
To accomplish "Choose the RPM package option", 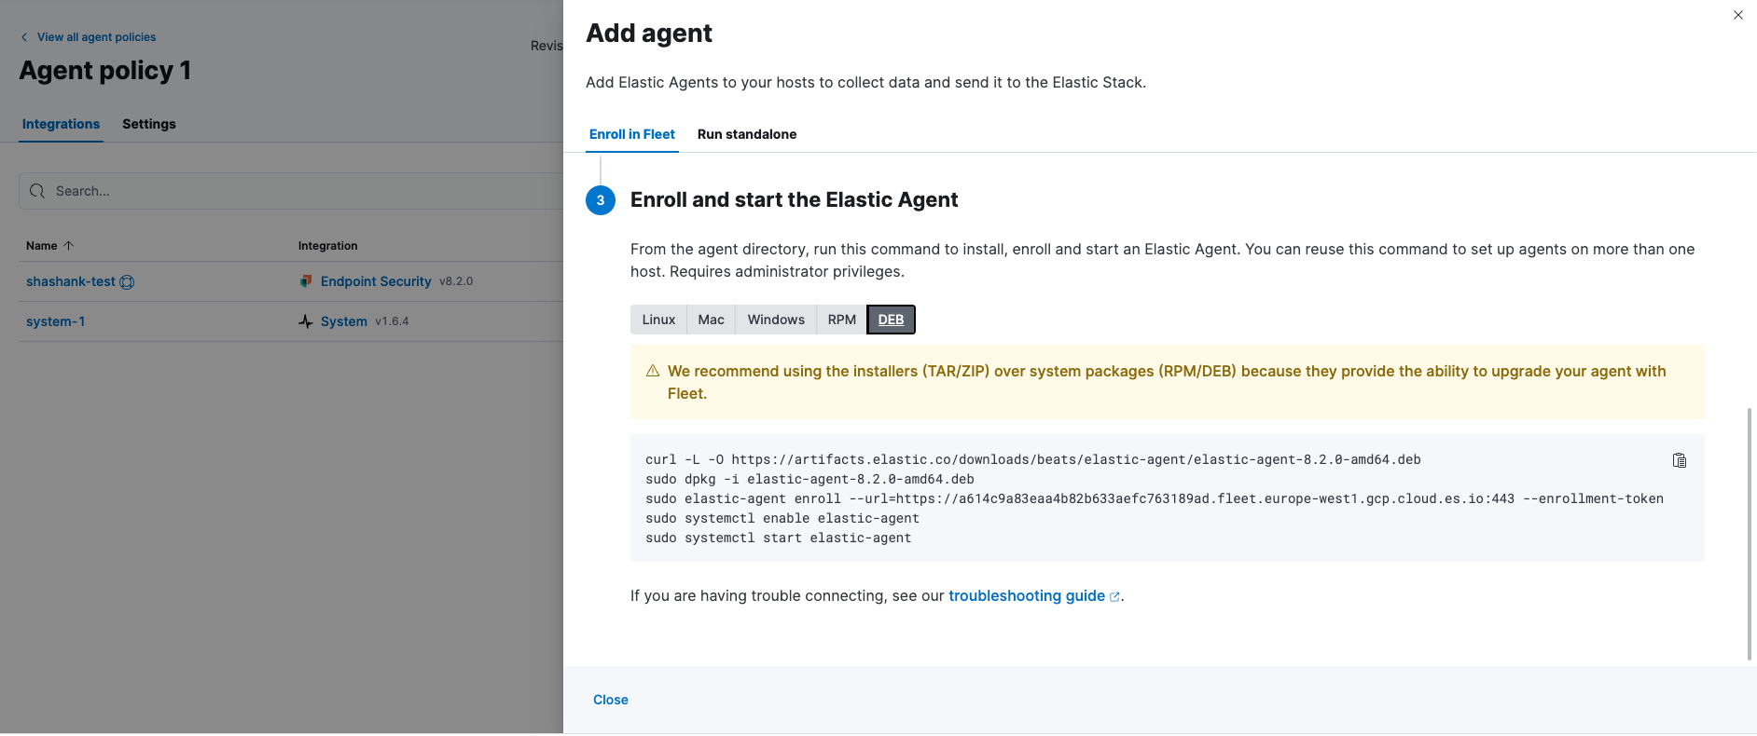I will [x=842, y=320].
